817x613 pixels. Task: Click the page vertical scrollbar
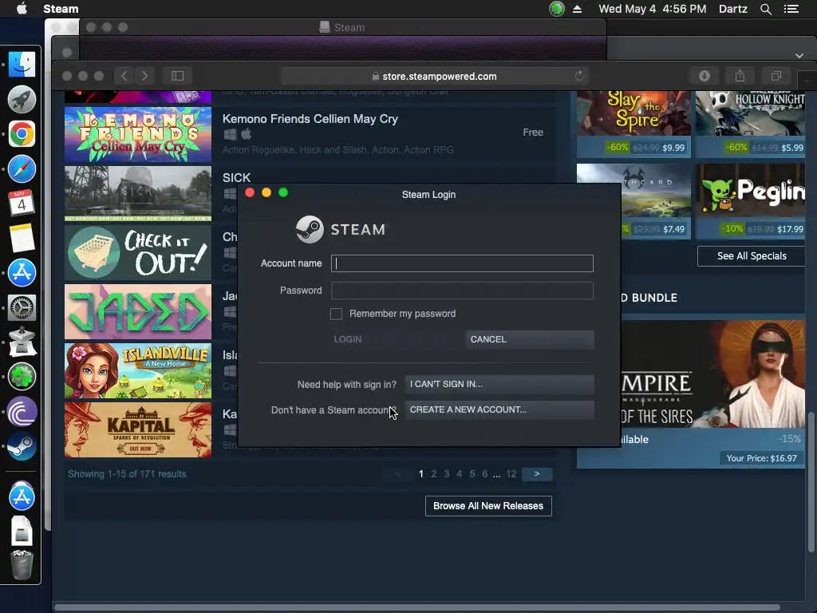click(x=811, y=481)
